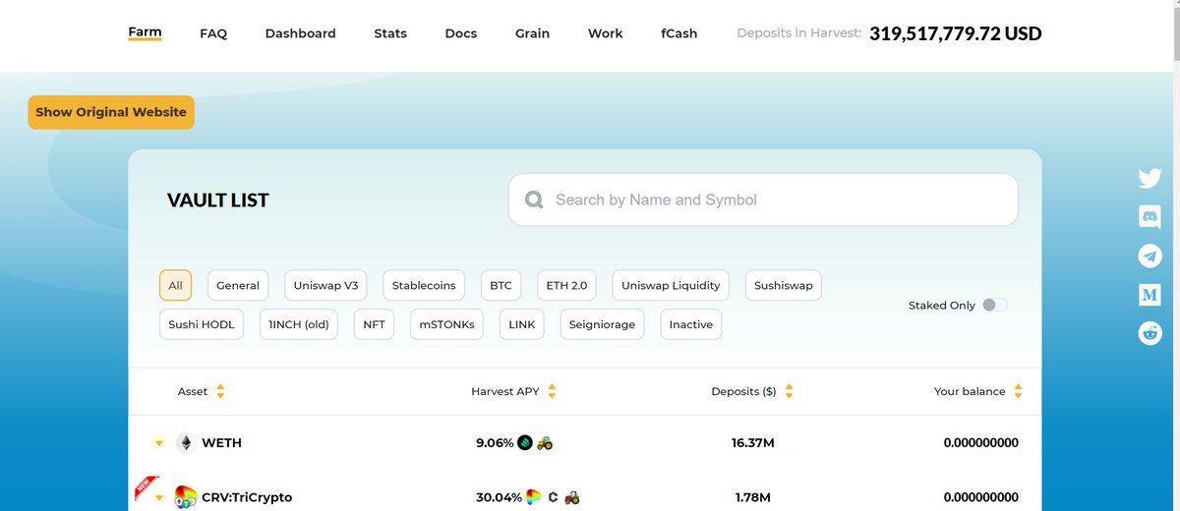Click the green token icon beside 9.06%
Image resolution: width=1180 pixels, height=511 pixels.
click(x=525, y=443)
